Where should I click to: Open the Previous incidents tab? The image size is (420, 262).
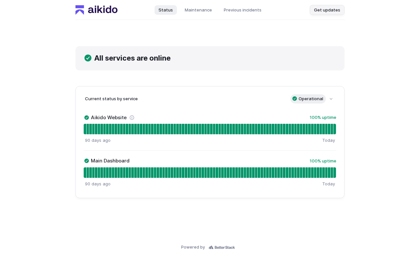tap(242, 10)
